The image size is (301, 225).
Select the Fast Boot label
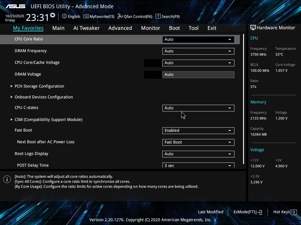24,130
